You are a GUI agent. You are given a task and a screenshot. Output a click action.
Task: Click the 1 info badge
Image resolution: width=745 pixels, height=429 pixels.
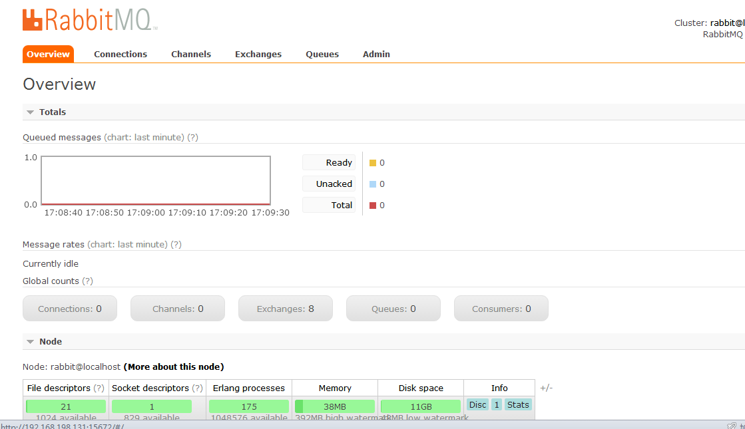tap(497, 405)
